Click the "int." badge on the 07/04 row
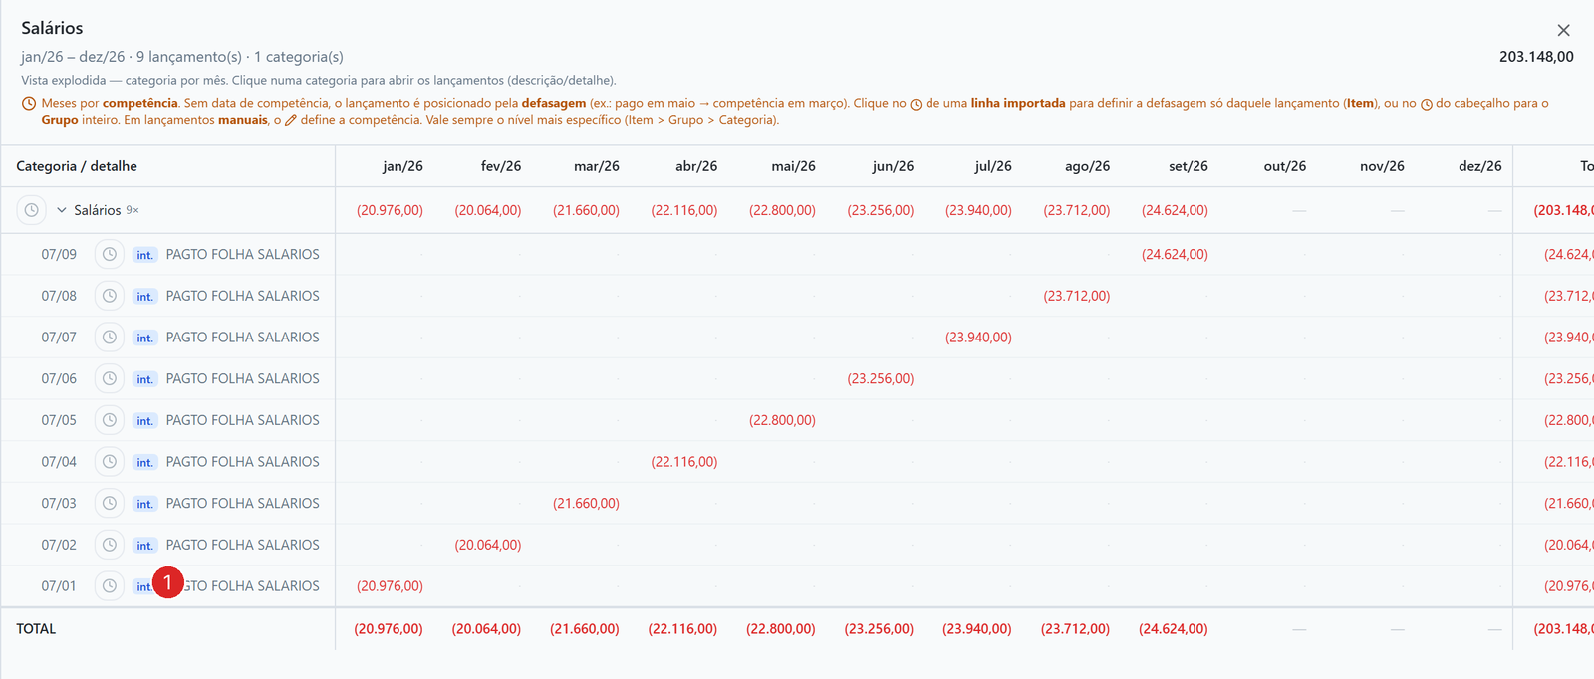This screenshot has width=1594, height=679. (x=145, y=463)
